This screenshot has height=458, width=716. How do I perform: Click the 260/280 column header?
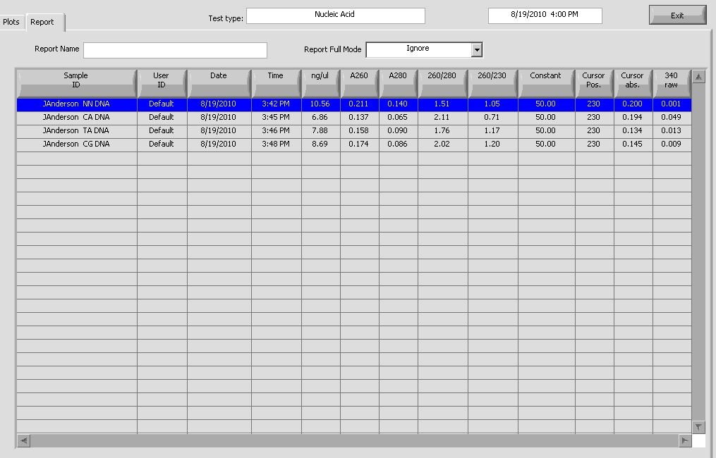442,81
